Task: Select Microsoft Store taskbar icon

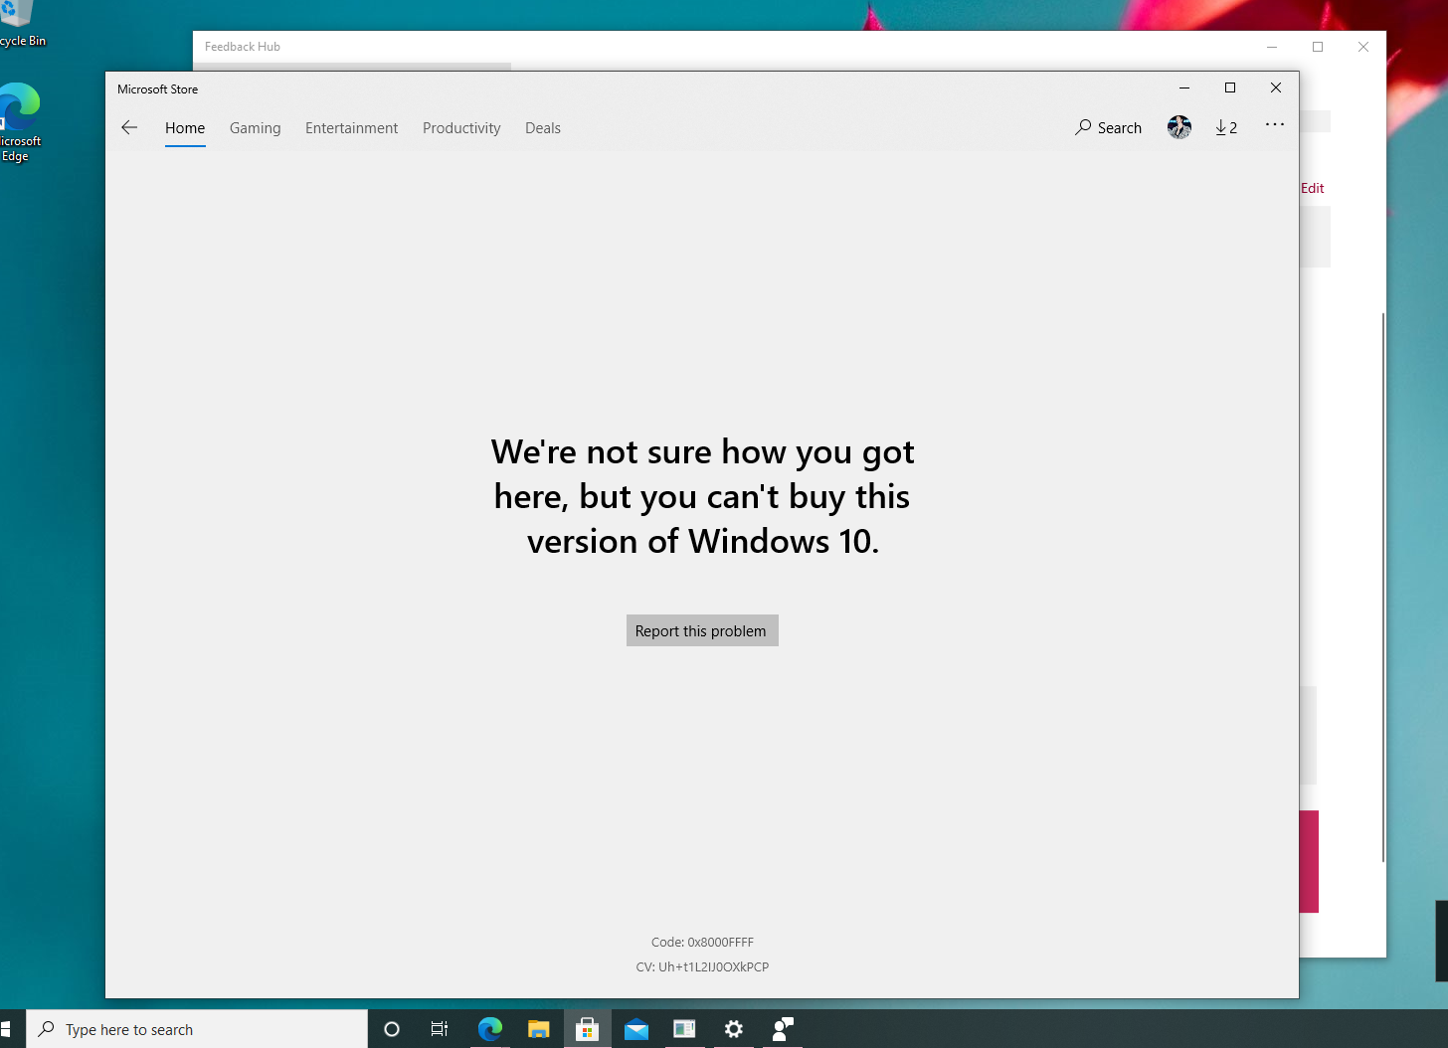Action: tap(587, 1029)
